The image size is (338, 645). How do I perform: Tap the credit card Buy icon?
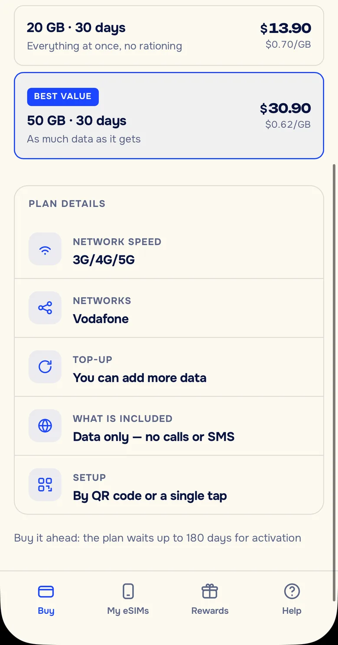pyautogui.click(x=46, y=591)
